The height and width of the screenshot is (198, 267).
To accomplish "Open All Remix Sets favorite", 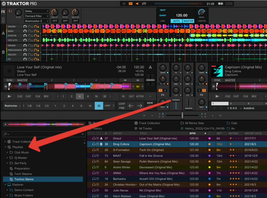I will click(x=192, y=123).
